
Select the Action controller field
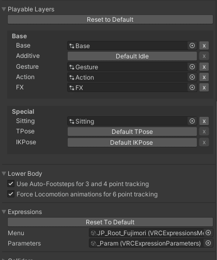point(128,77)
